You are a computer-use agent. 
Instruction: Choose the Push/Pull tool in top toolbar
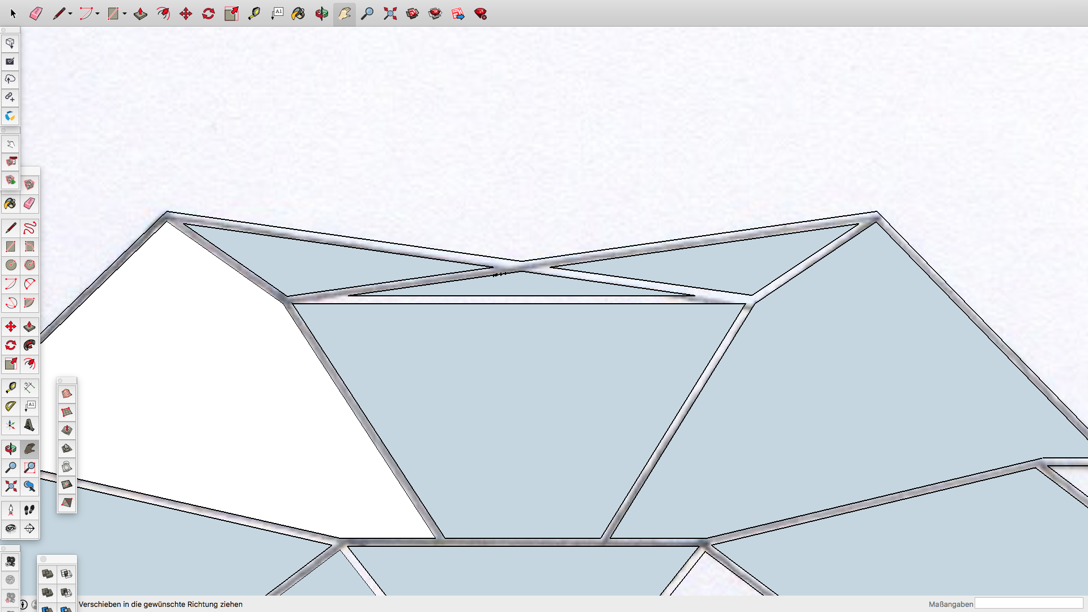141,14
